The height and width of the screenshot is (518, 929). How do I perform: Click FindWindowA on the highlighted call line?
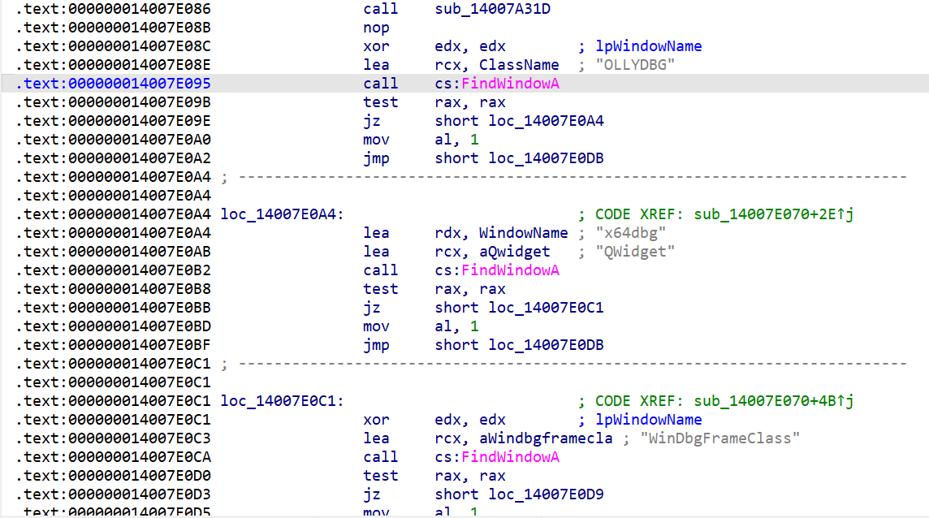point(511,84)
